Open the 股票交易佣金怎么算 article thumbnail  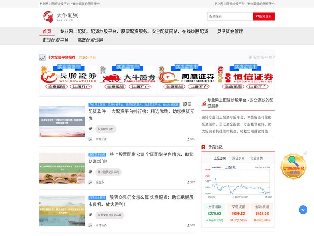coord(62,211)
